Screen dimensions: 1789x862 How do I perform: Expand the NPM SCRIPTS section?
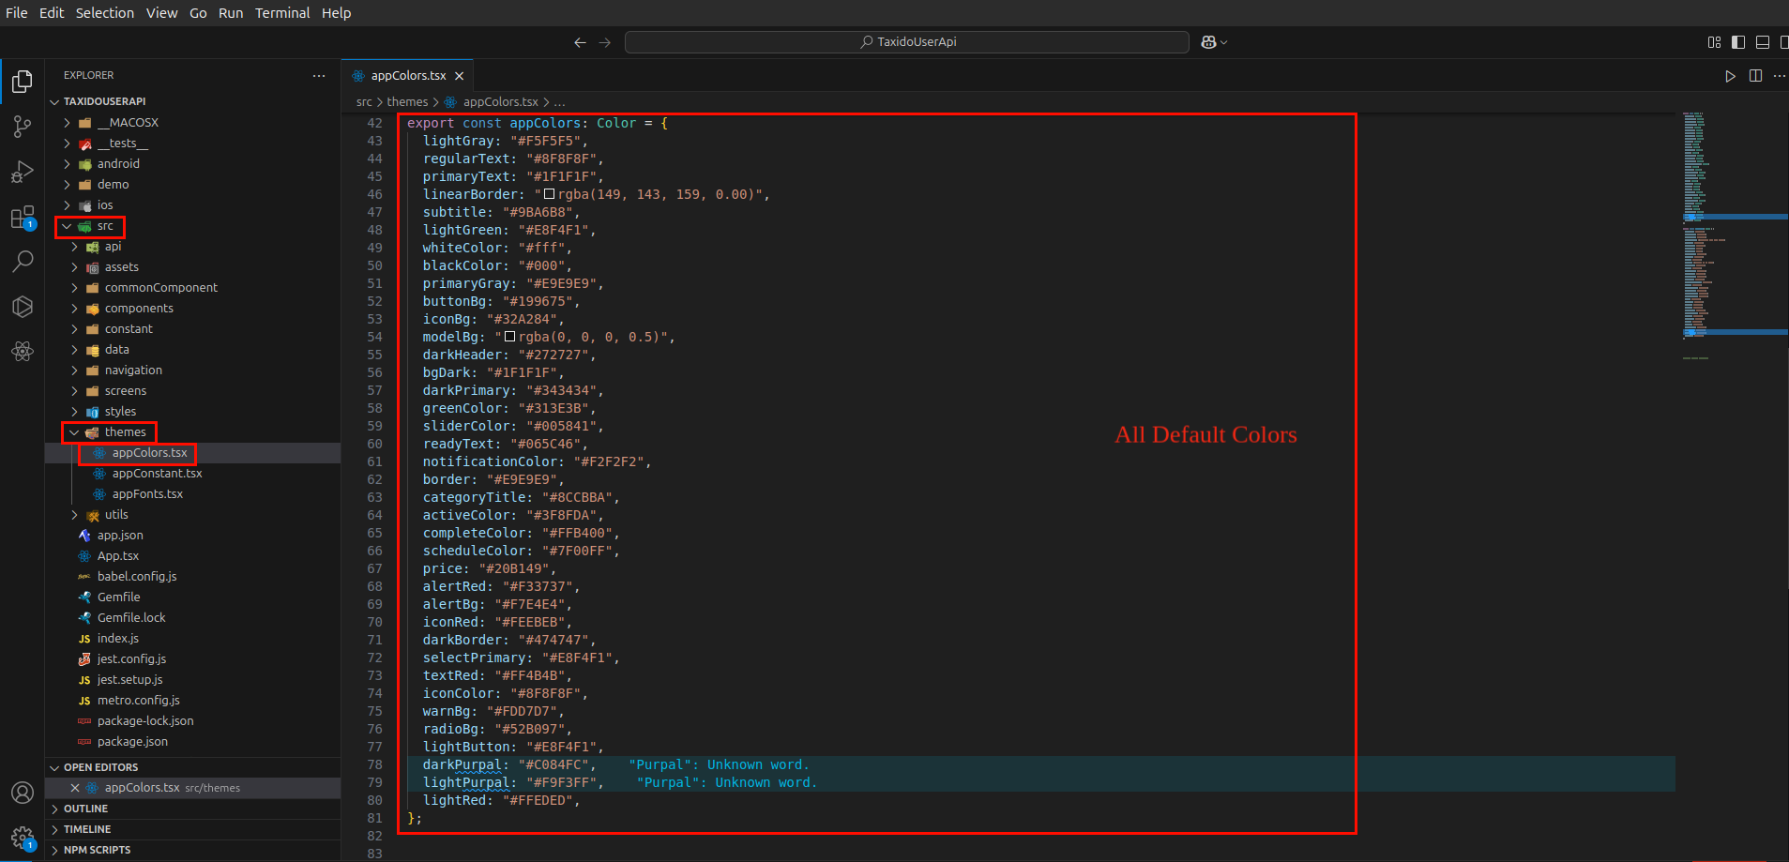click(97, 850)
